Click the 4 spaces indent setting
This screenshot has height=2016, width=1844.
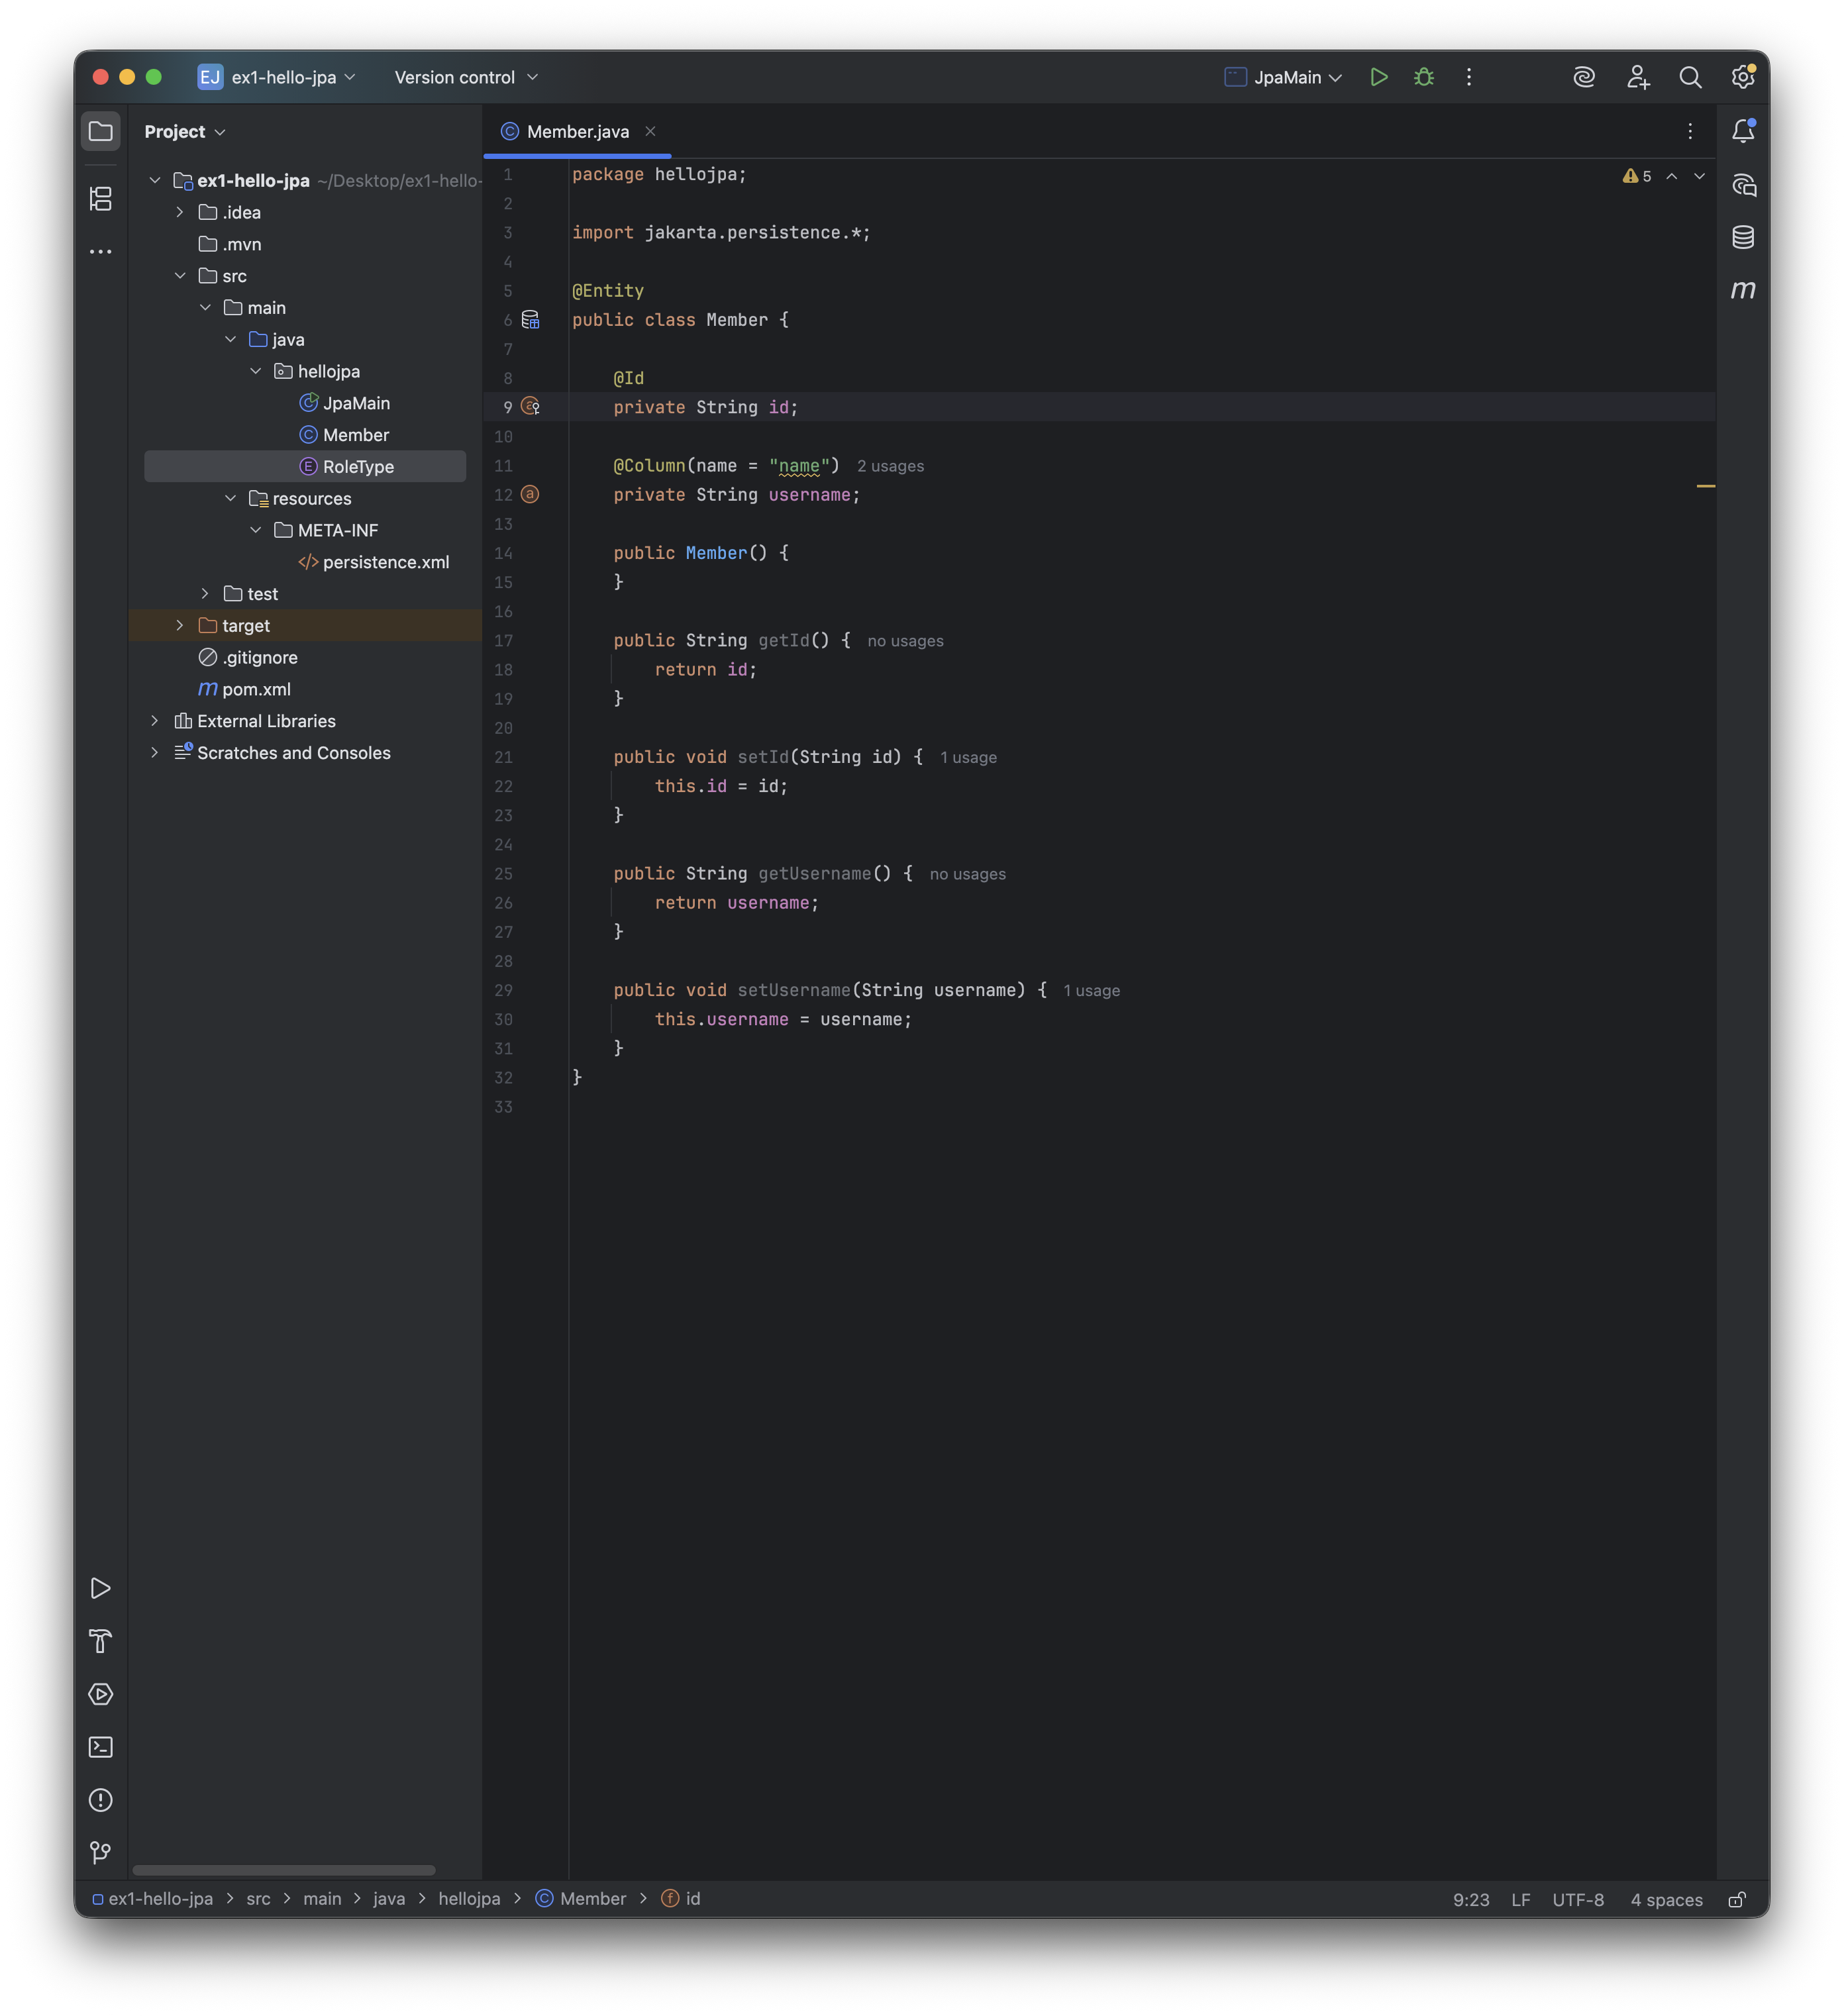click(1666, 1899)
